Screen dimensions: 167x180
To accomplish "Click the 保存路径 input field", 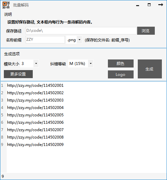I will pyautogui.click(x=81, y=31).
